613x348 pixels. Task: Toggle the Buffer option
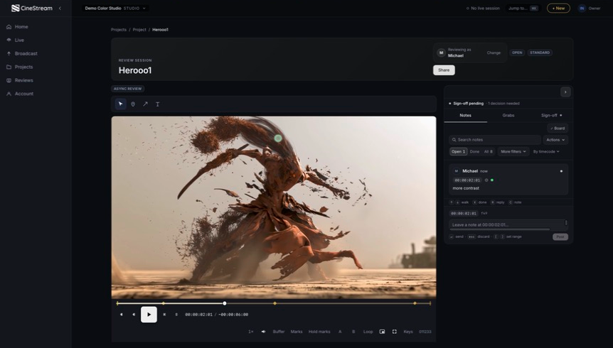(279, 332)
